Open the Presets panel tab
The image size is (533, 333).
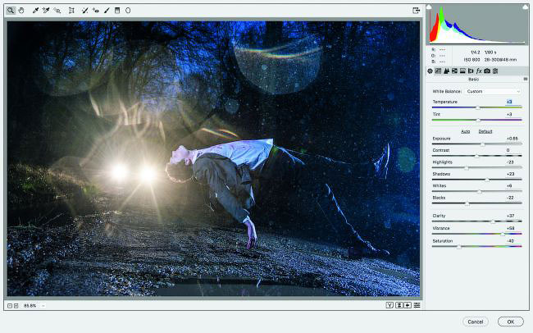(x=495, y=71)
